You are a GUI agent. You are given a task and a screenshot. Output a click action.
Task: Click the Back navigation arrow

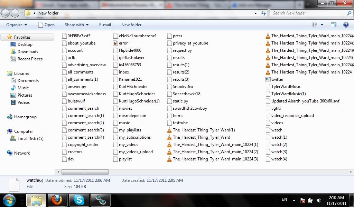point(6,13)
